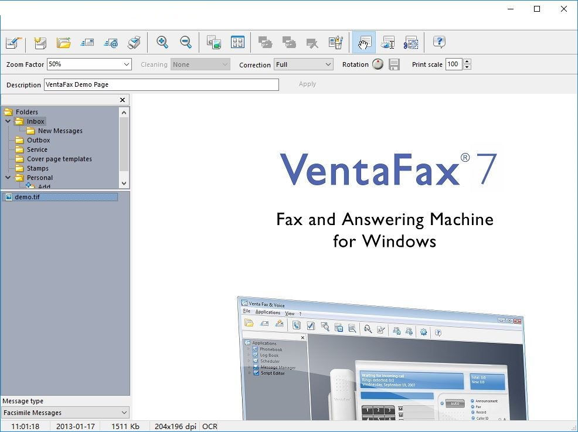Click the zoom in magnifier icon
The height and width of the screenshot is (432, 578).
(x=162, y=42)
